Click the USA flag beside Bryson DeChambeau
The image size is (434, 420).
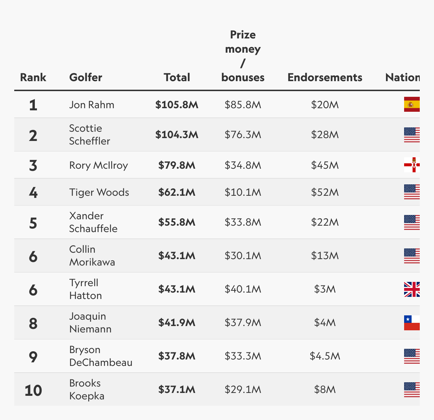(x=412, y=356)
